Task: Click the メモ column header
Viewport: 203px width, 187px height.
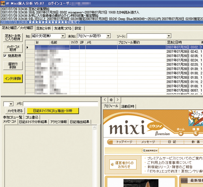Action: point(101,42)
